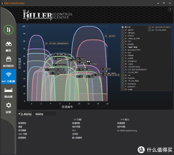Click the 接入点 legend header
This screenshot has width=174, height=155.
[x=128, y=27]
